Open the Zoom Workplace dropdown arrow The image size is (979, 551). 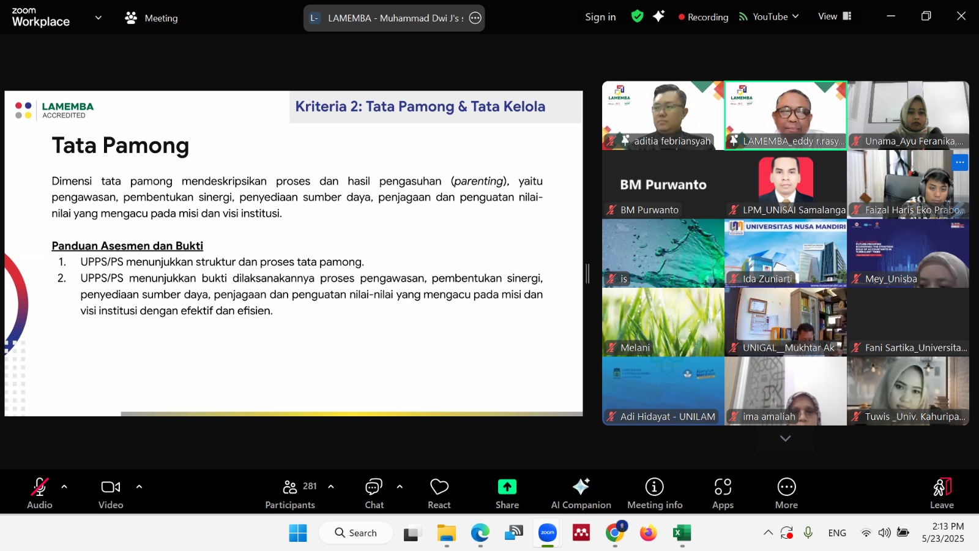98,18
